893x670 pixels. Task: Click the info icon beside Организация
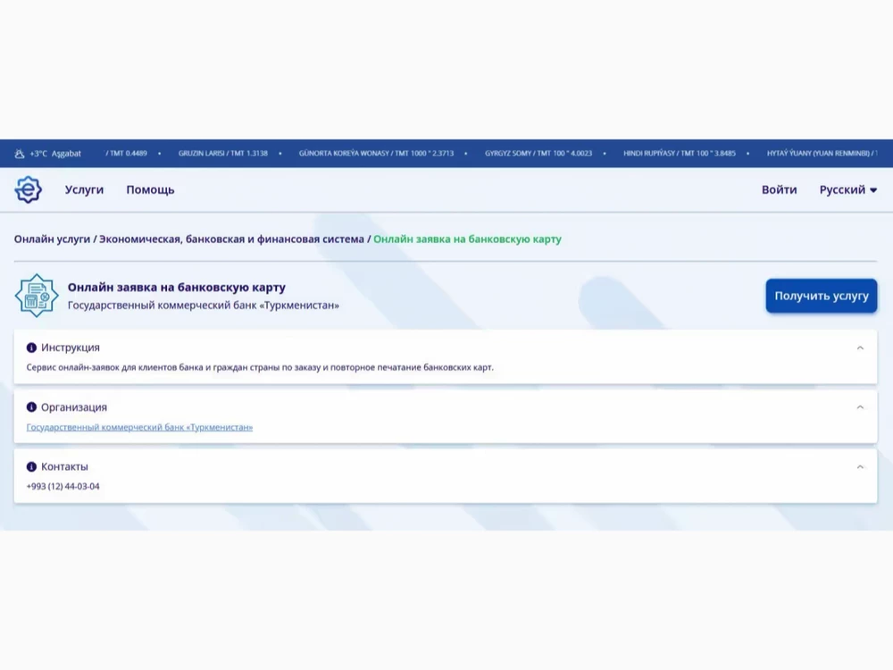click(31, 406)
